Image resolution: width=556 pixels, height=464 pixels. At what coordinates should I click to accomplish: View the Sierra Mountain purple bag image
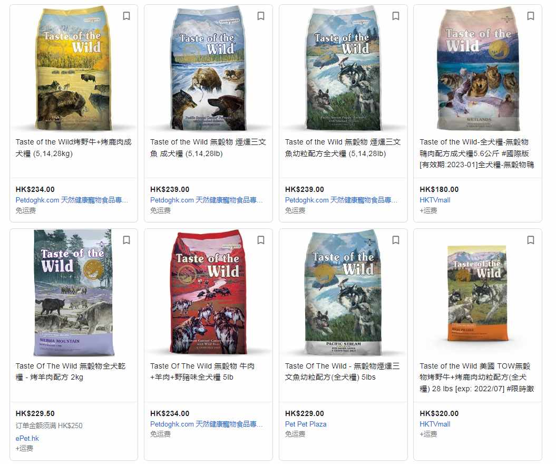[74, 293]
